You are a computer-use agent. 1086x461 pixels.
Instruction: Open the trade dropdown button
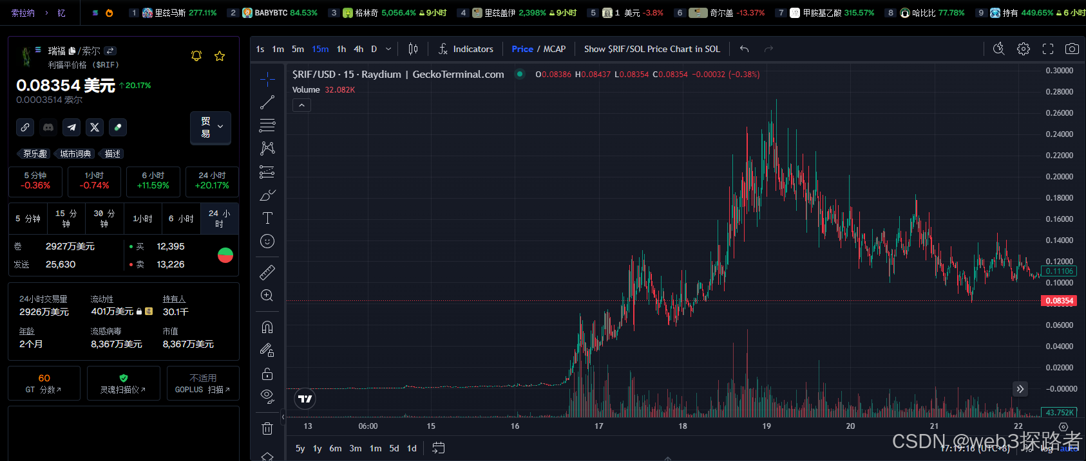coord(211,127)
